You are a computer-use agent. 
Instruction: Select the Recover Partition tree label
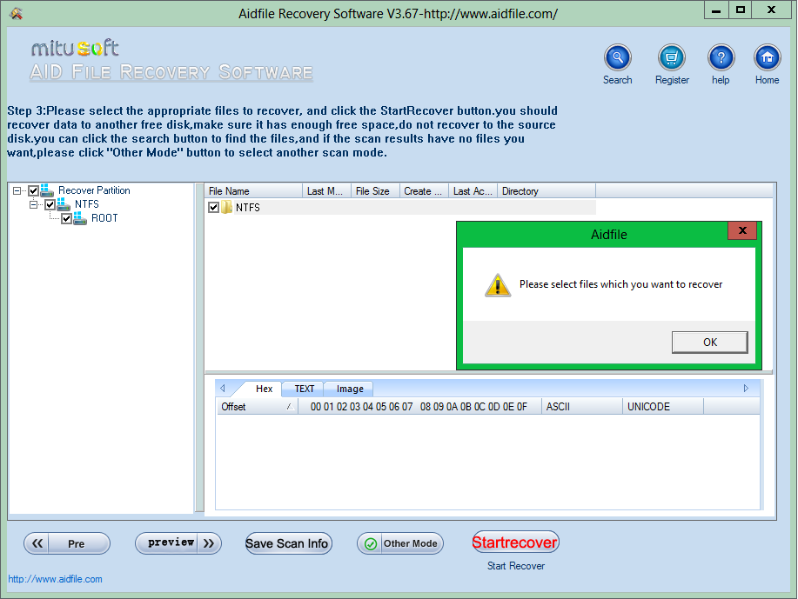pos(94,190)
